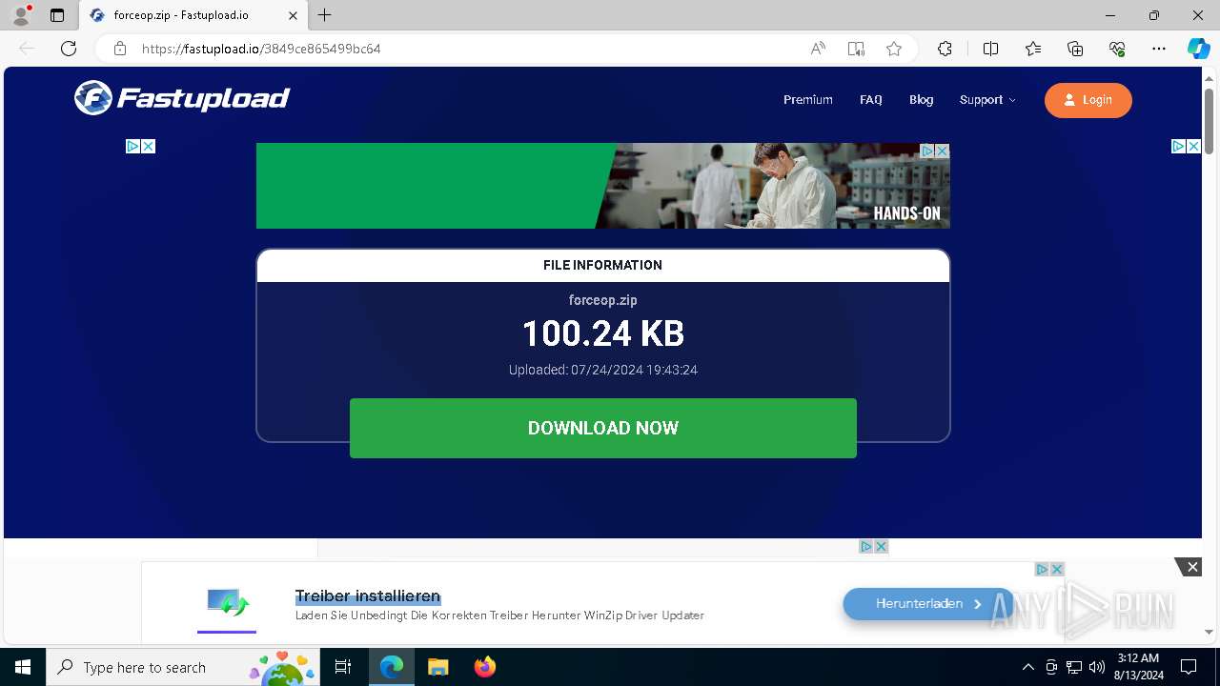Viewport: 1220px width, 686px height.
Task: Click the orange Login button
Action: pos(1088,100)
